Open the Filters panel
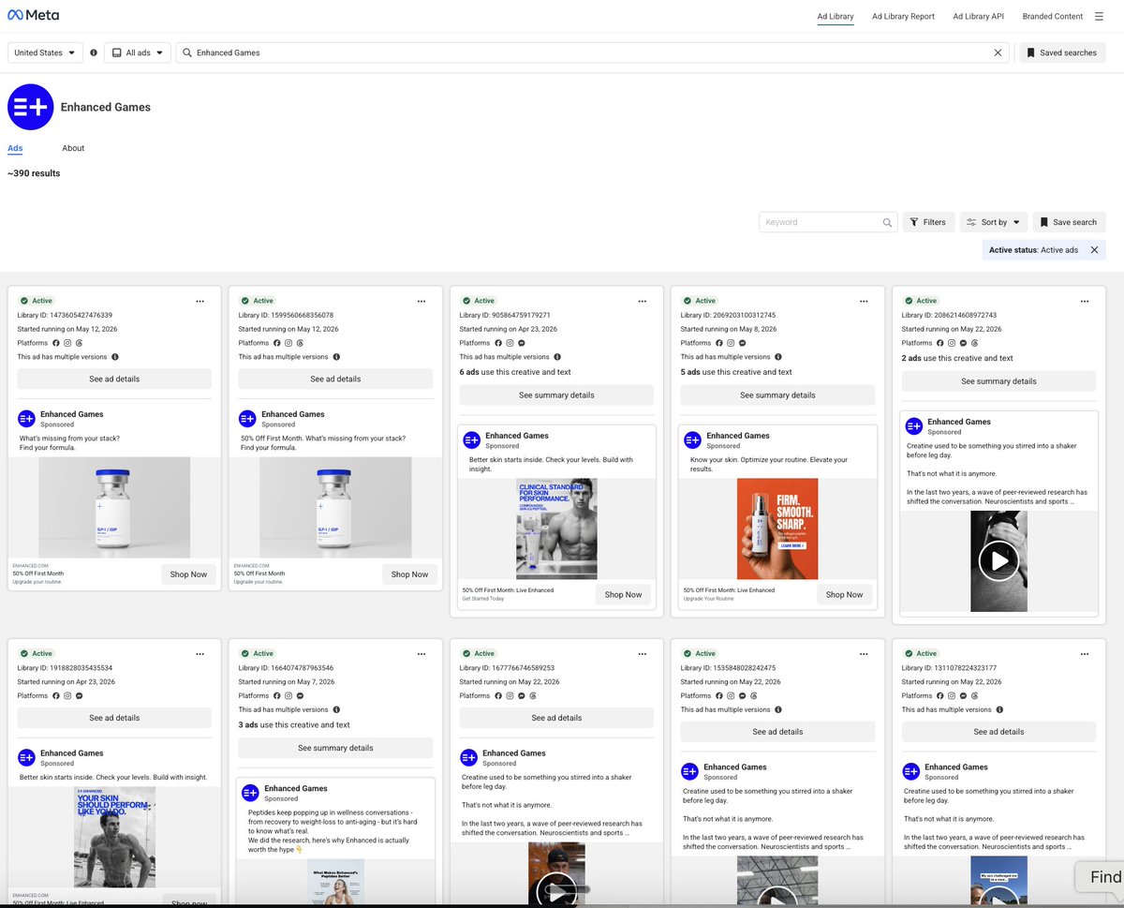 point(928,222)
